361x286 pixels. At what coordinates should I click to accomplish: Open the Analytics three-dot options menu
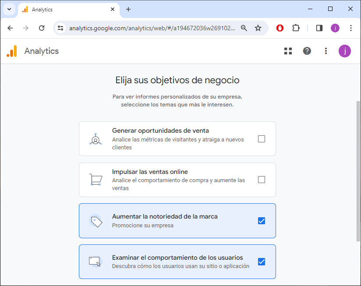326,51
